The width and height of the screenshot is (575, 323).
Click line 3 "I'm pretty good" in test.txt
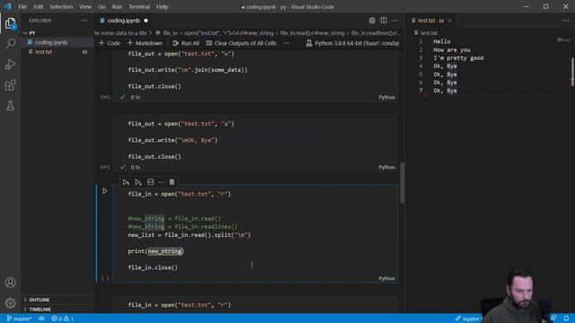click(x=458, y=57)
